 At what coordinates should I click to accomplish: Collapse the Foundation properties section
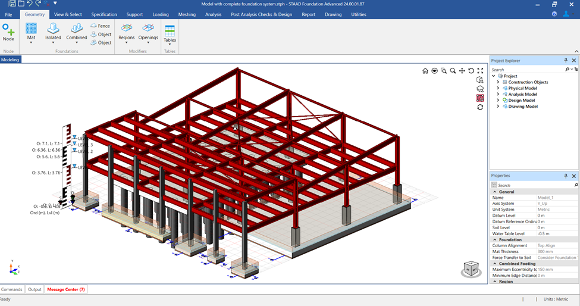tap(494, 240)
